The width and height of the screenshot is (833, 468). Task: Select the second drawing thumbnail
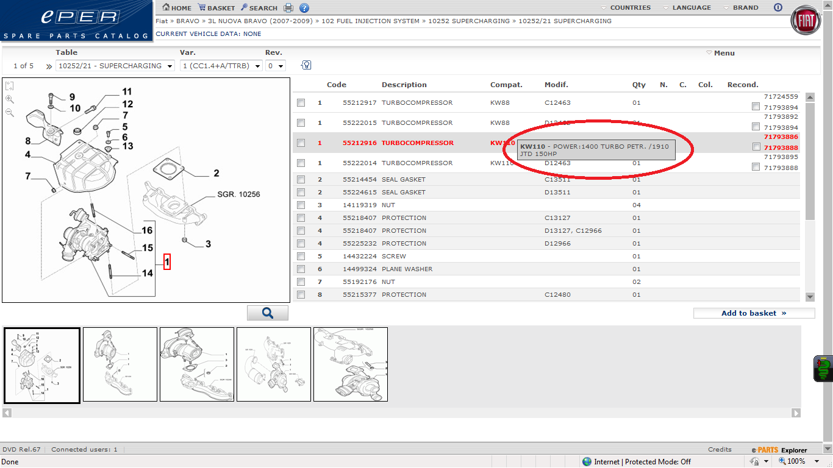(x=120, y=364)
